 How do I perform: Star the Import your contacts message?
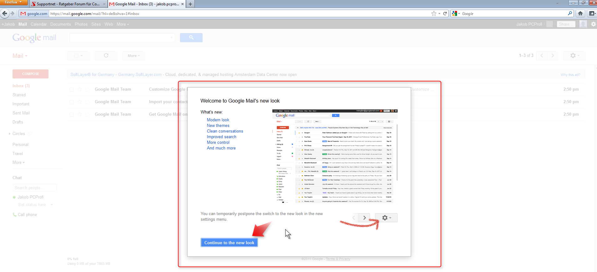coord(80,102)
